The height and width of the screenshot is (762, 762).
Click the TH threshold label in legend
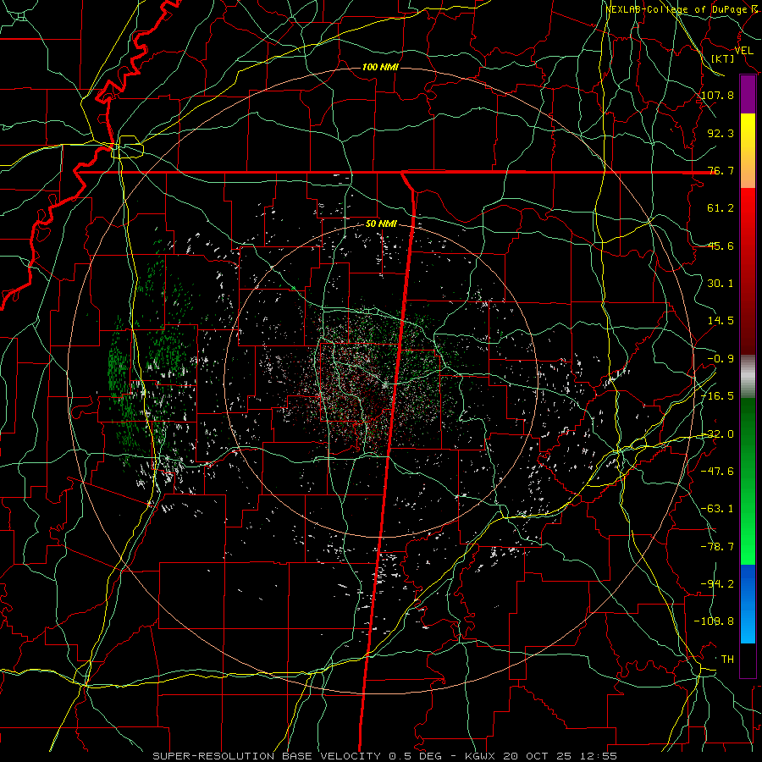[x=727, y=660]
